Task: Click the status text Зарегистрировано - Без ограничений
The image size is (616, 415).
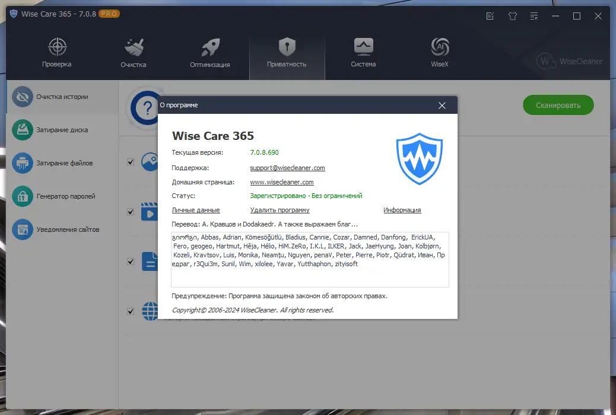Action: click(306, 196)
